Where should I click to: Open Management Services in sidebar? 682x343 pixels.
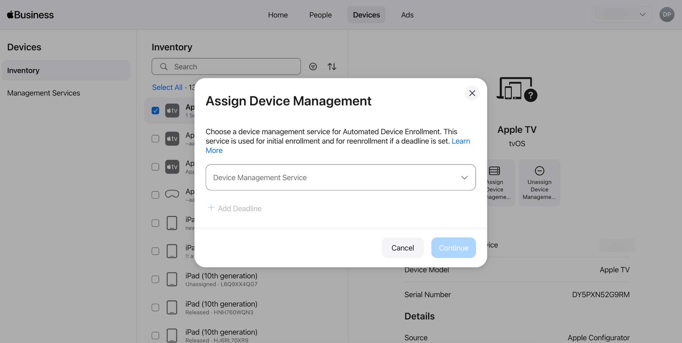point(44,93)
